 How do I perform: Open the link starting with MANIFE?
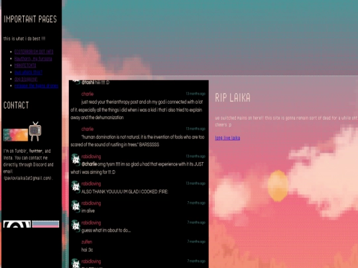25,66
